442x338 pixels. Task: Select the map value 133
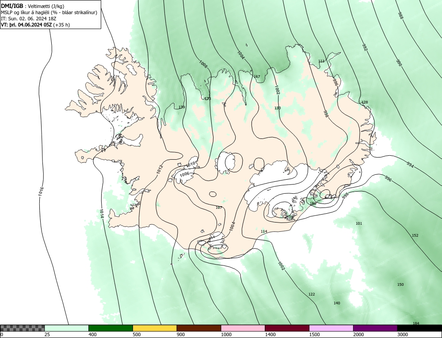278,108
